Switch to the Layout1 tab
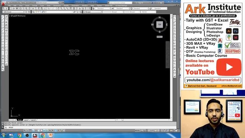The height and width of the screenshot is (138, 245). (26, 120)
